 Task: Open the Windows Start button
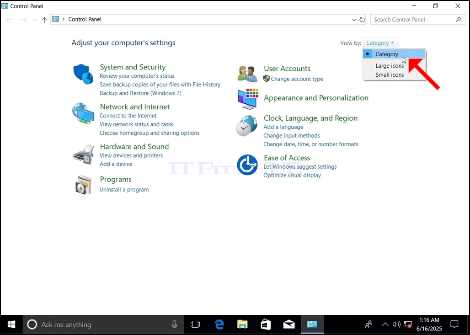tap(11, 324)
